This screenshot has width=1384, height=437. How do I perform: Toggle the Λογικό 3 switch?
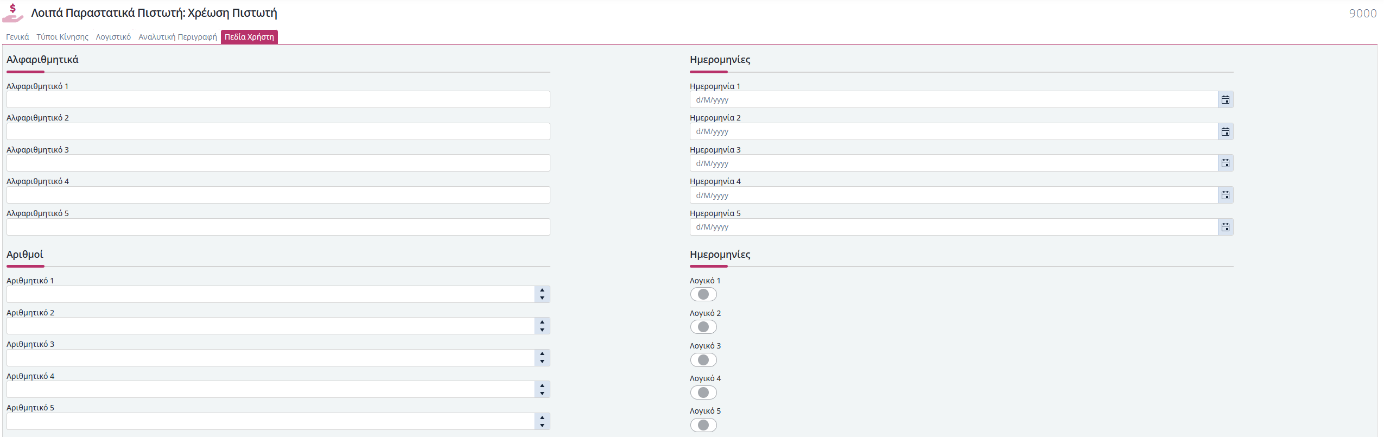tap(703, 360)
